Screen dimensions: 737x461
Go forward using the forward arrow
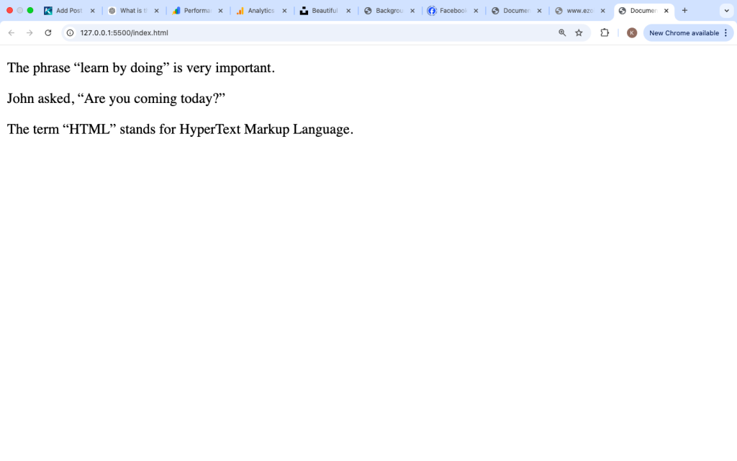click(x=30, y=33)
